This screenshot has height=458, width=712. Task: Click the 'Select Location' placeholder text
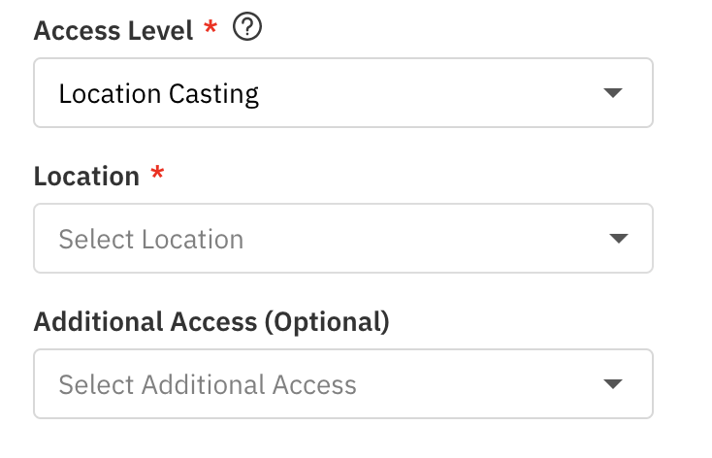tap(150, 239)
